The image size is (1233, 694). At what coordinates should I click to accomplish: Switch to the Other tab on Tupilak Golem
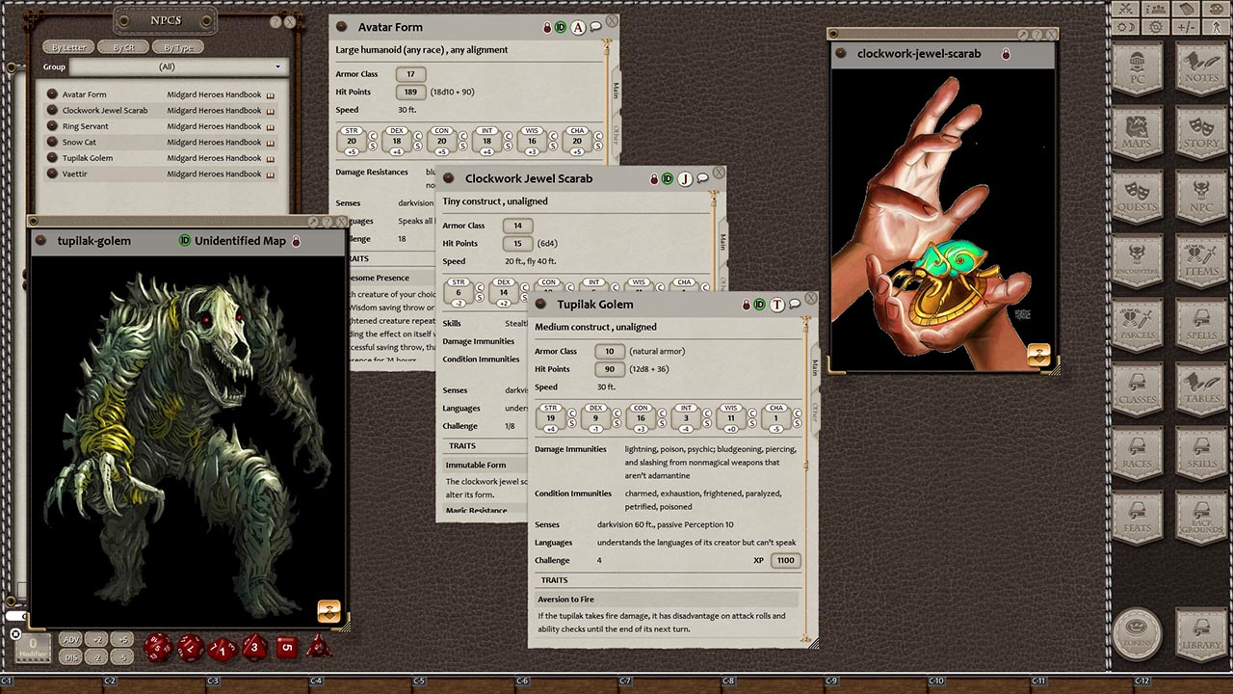(x=815, y=413)
